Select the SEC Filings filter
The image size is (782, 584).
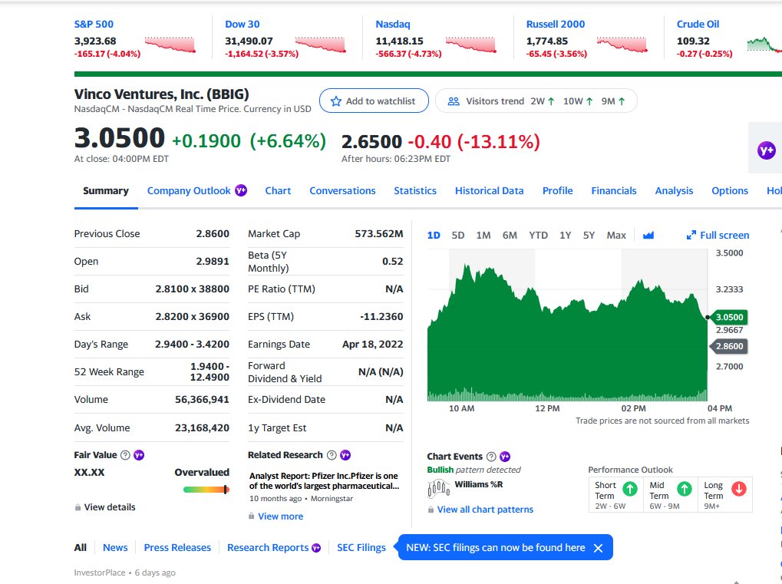tap(361, 548)
